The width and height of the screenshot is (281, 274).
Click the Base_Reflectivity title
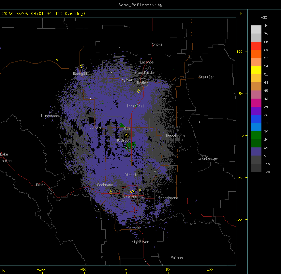140,5
